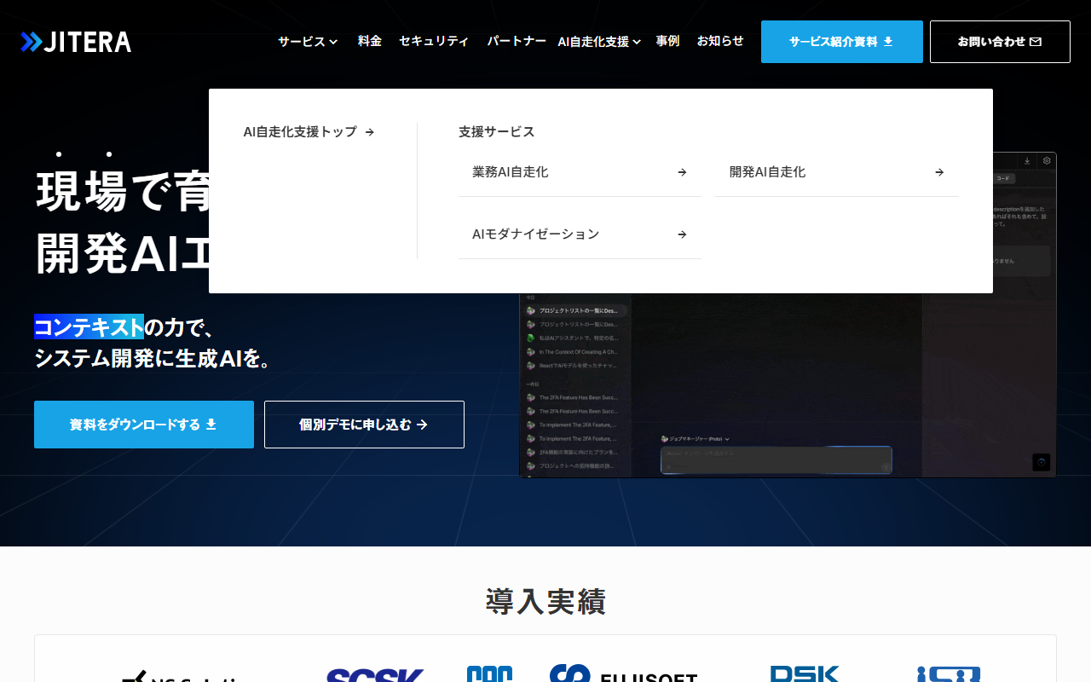Click the arrow icon in 個別デモに申し込む
The height and width of the screenshot is (682, 1091).
(422, 425)
